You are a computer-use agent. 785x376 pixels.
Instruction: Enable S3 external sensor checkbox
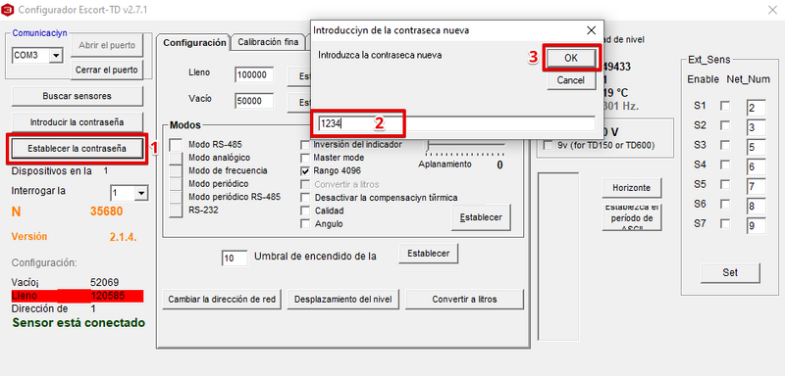click(725, 145)
